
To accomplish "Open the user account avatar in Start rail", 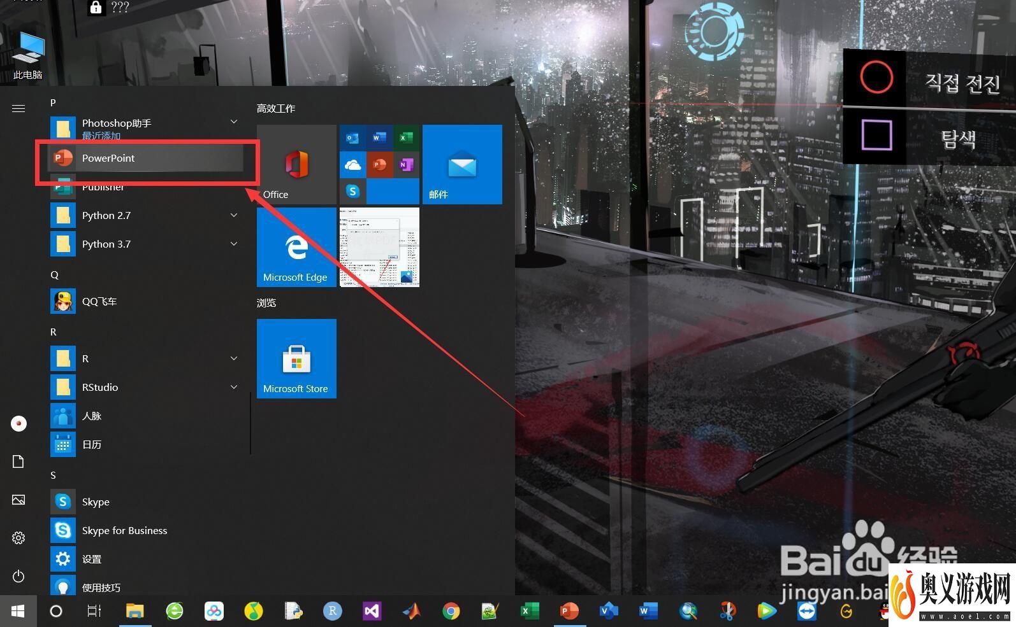I will click(18, 423).
